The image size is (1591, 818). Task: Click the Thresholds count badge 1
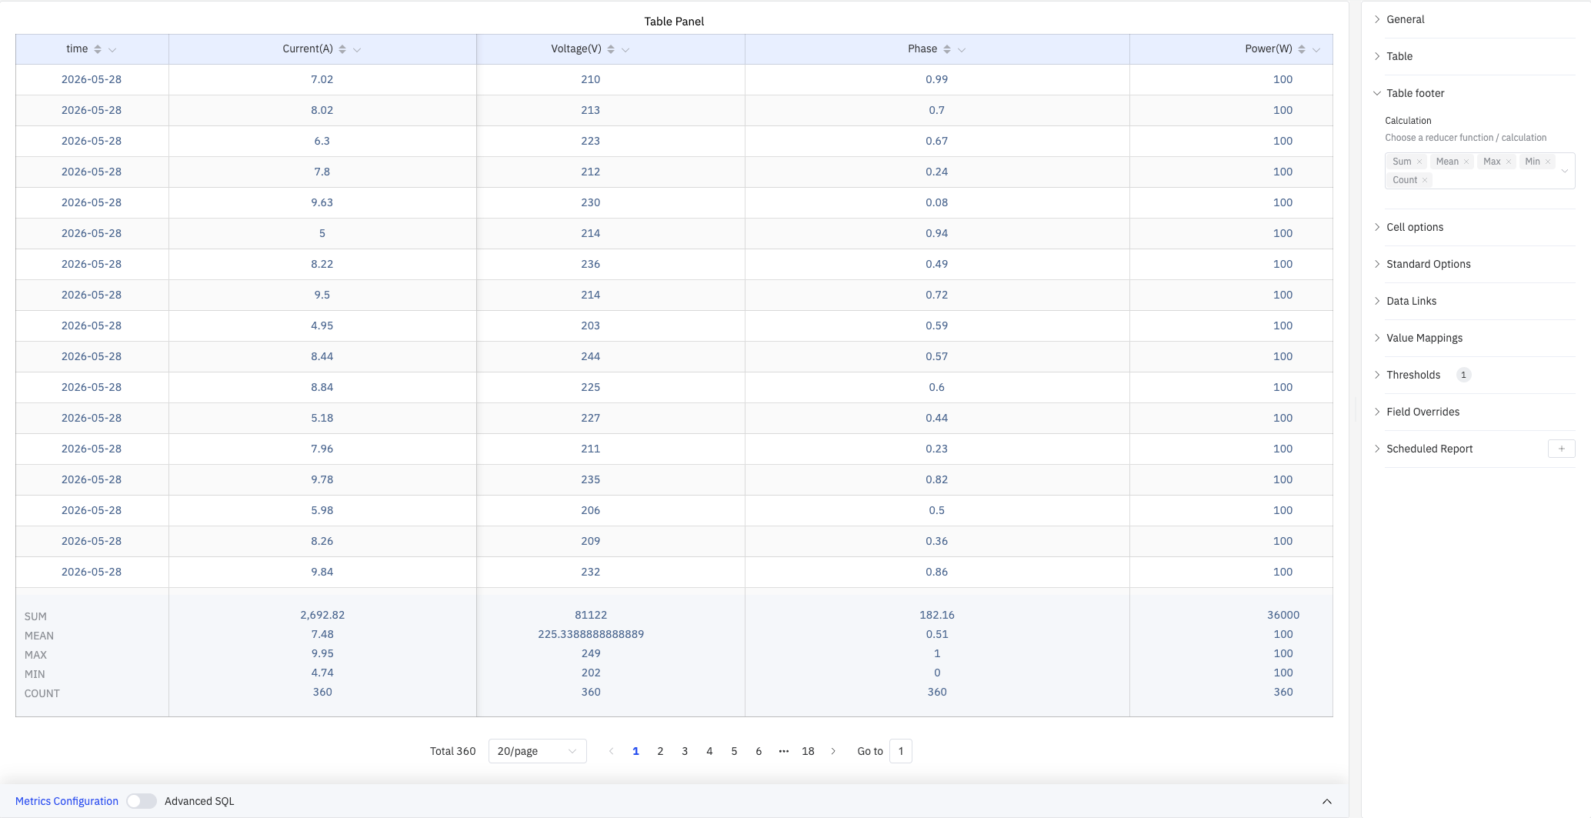[x=1463, y=375]
